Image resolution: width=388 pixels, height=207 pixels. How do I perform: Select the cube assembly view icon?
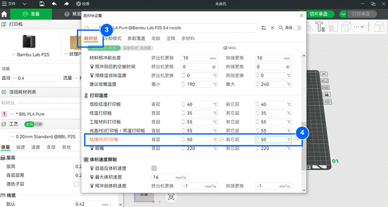click(346, 27)
